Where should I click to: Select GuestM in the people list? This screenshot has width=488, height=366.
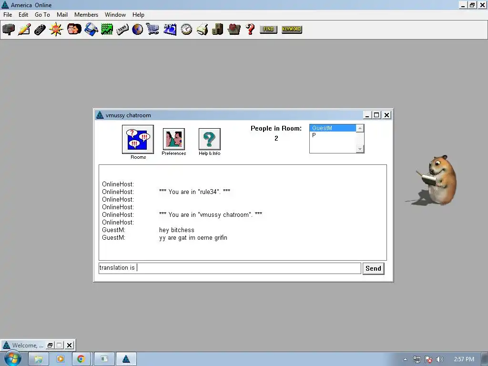[x=332, y=128]
